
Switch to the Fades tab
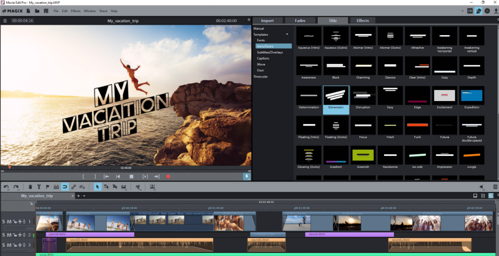click(300, 21)
